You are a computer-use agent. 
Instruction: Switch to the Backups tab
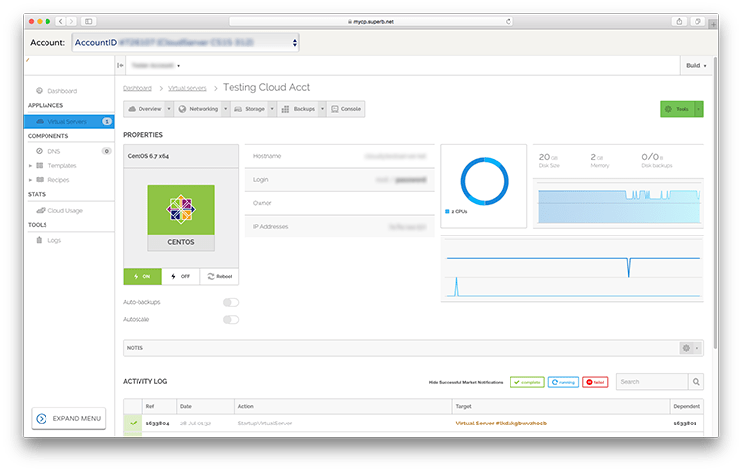(x=298, y=109)
